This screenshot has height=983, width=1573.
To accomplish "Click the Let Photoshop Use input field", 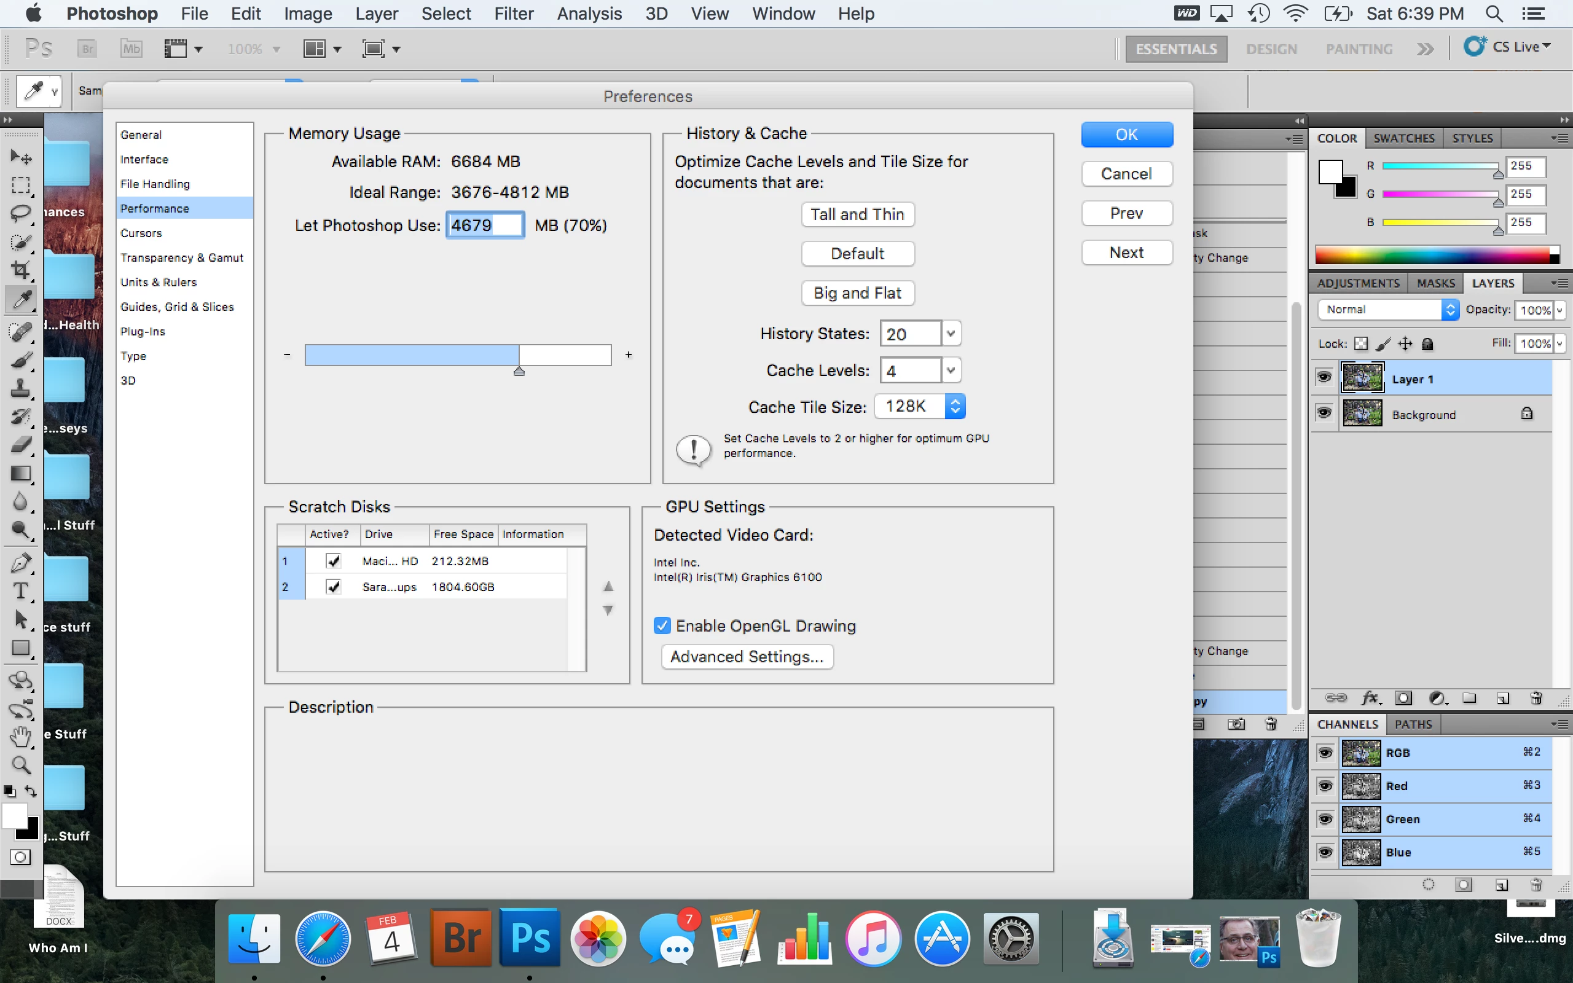I will (485, 225).
